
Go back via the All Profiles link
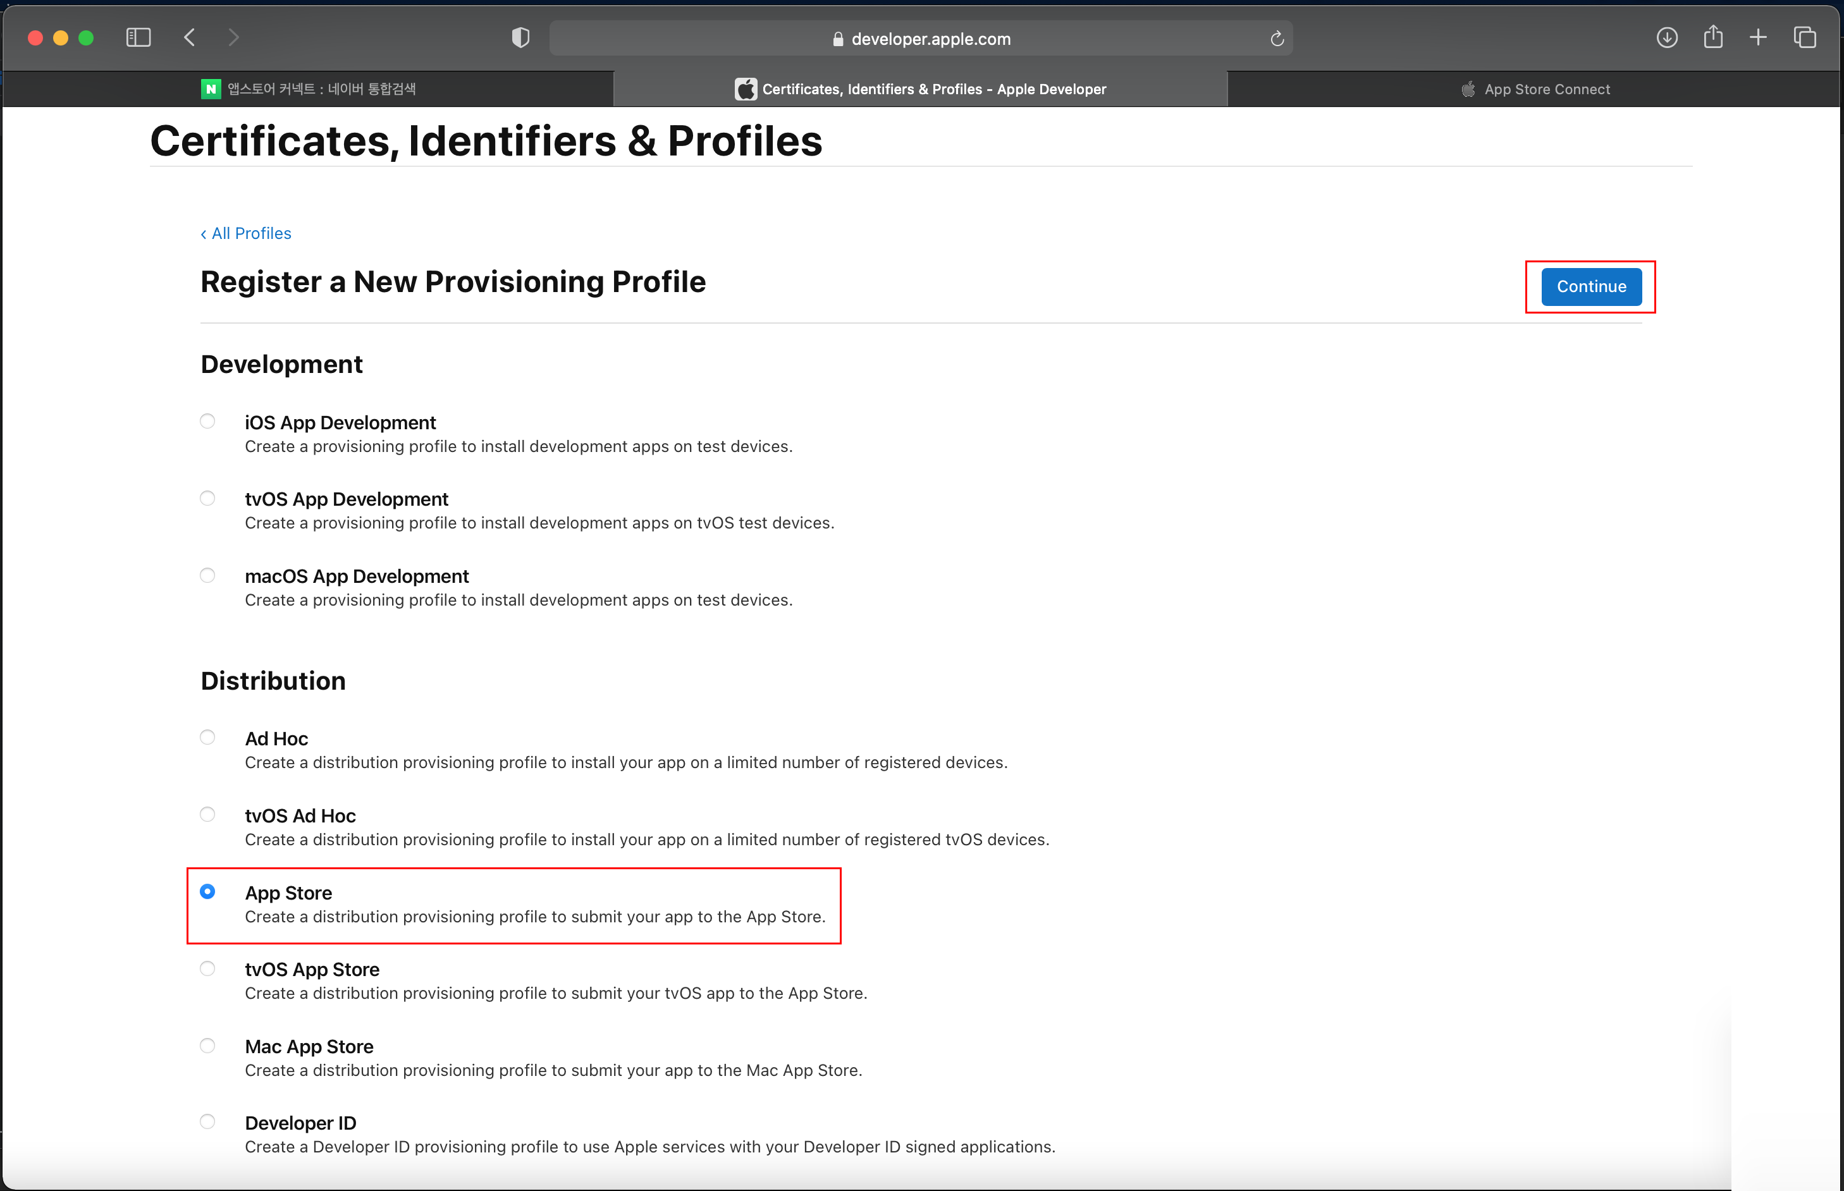[x=246, y=233]
